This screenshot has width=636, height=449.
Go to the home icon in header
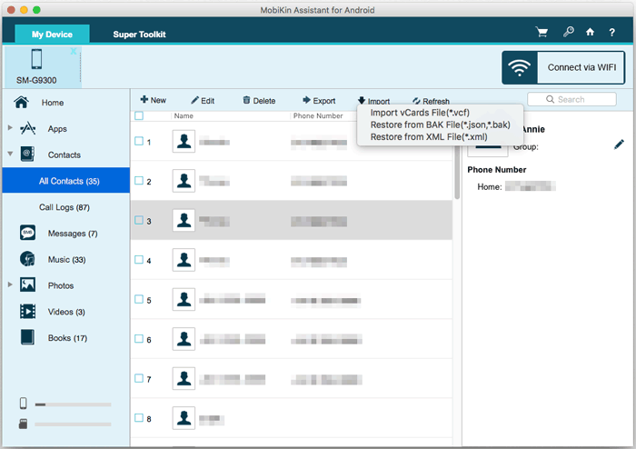coord(591,32)
